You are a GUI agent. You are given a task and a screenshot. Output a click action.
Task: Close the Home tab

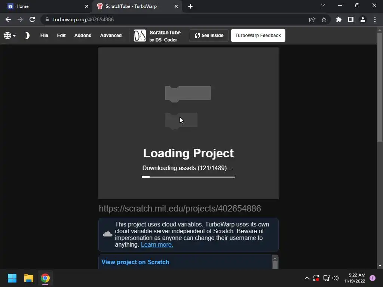87,6
